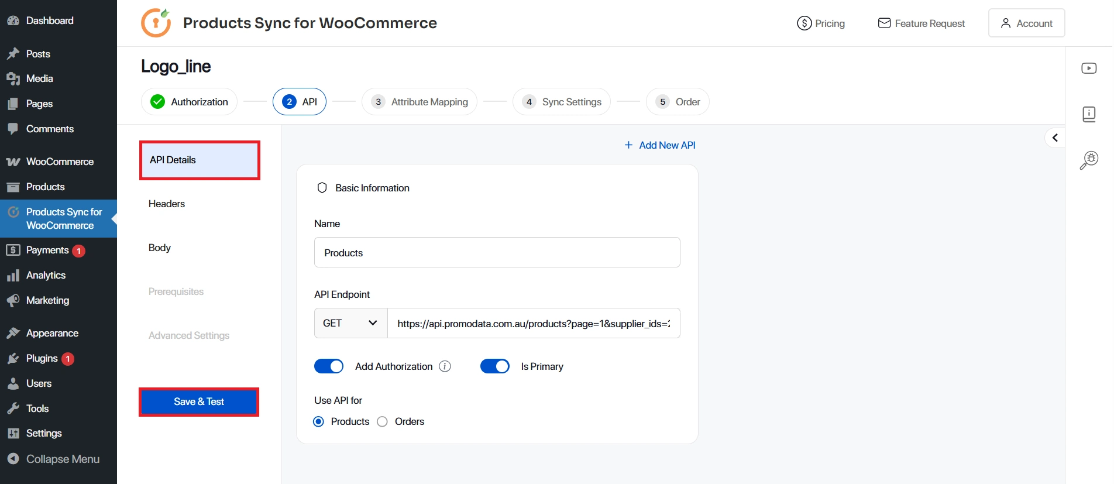Click the video tutorial play icon

1089,68
